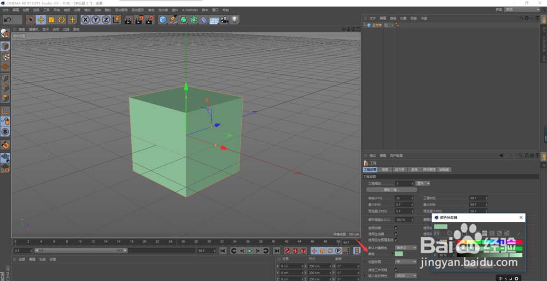Select the Move tool in top toolbar
Screen dimensions: 547x281
(40, 20)
